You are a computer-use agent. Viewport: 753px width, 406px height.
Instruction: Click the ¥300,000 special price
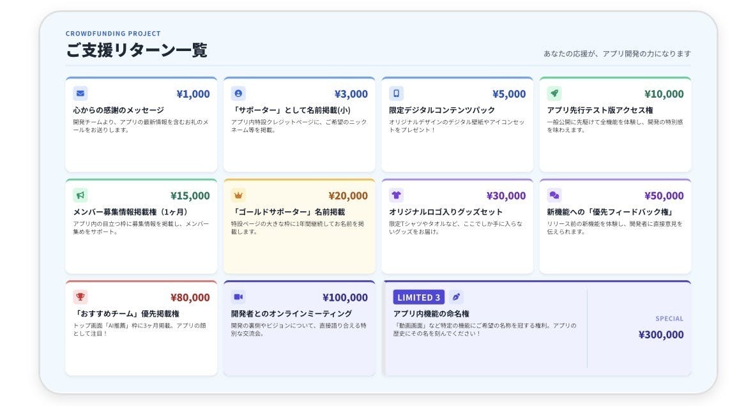660,335
